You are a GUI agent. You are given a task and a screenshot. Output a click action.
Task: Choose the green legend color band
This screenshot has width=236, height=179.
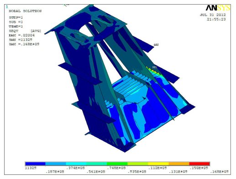[x=117, y=164]
